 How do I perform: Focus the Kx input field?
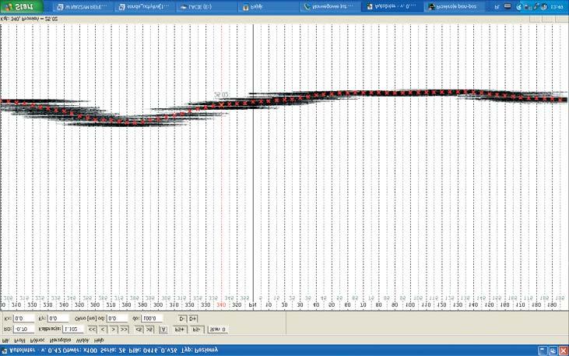tap(23, 319)
